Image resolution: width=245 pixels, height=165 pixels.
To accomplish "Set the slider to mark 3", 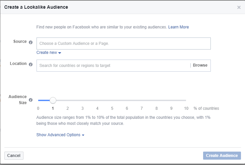I will coord(82,100).
